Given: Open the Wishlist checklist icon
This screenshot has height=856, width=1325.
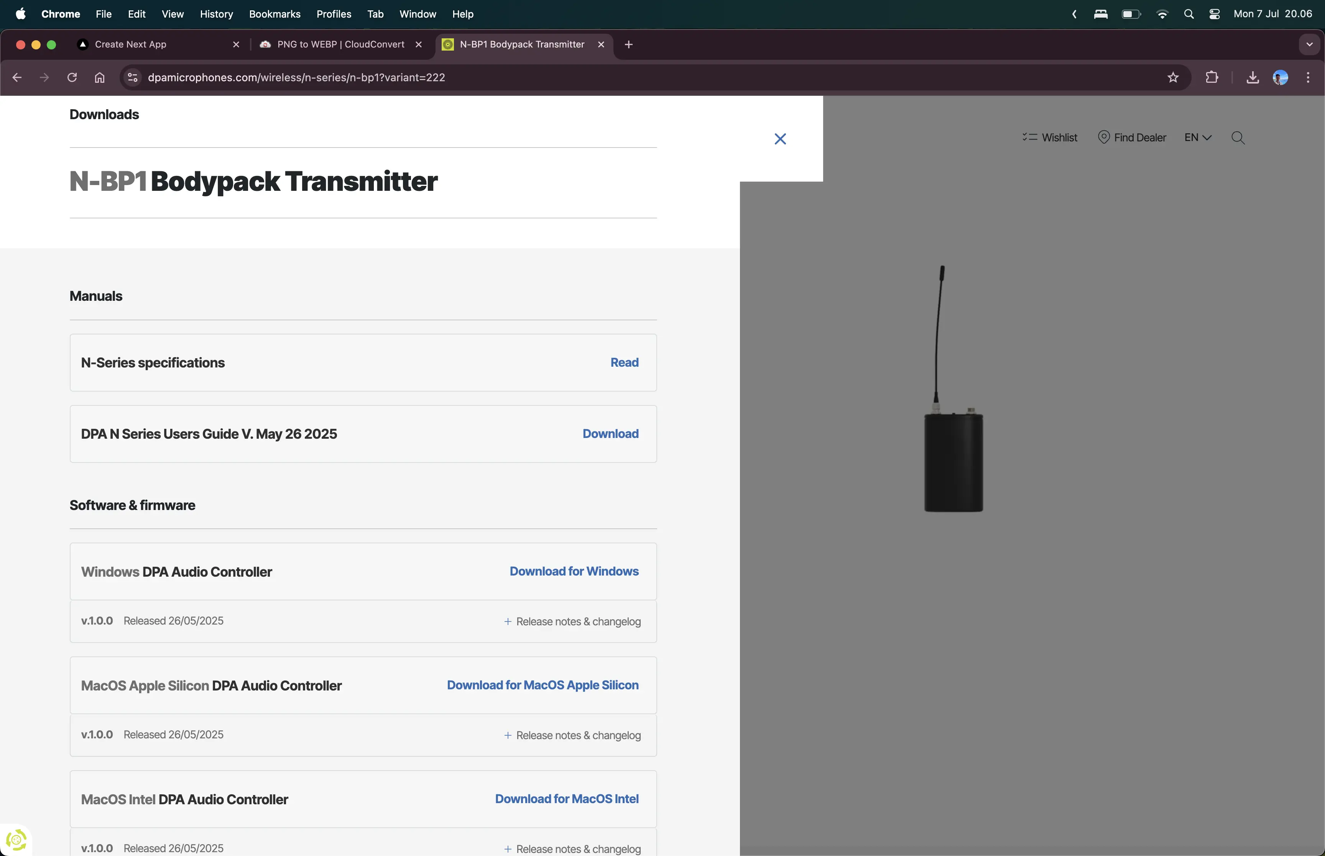Looking at the screenshot, I should tap(1029, 137).
